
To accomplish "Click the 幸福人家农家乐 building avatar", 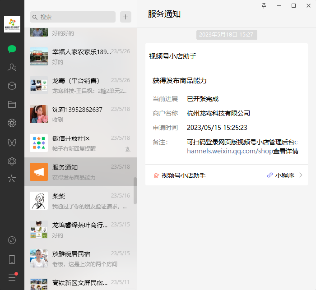I will click(x=39, y=56).
